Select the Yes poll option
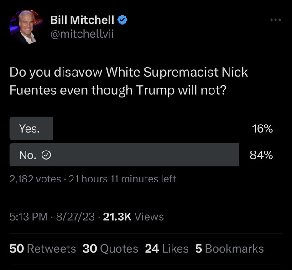The width and height of the screenshot is (292, 270). click(31, 129)
